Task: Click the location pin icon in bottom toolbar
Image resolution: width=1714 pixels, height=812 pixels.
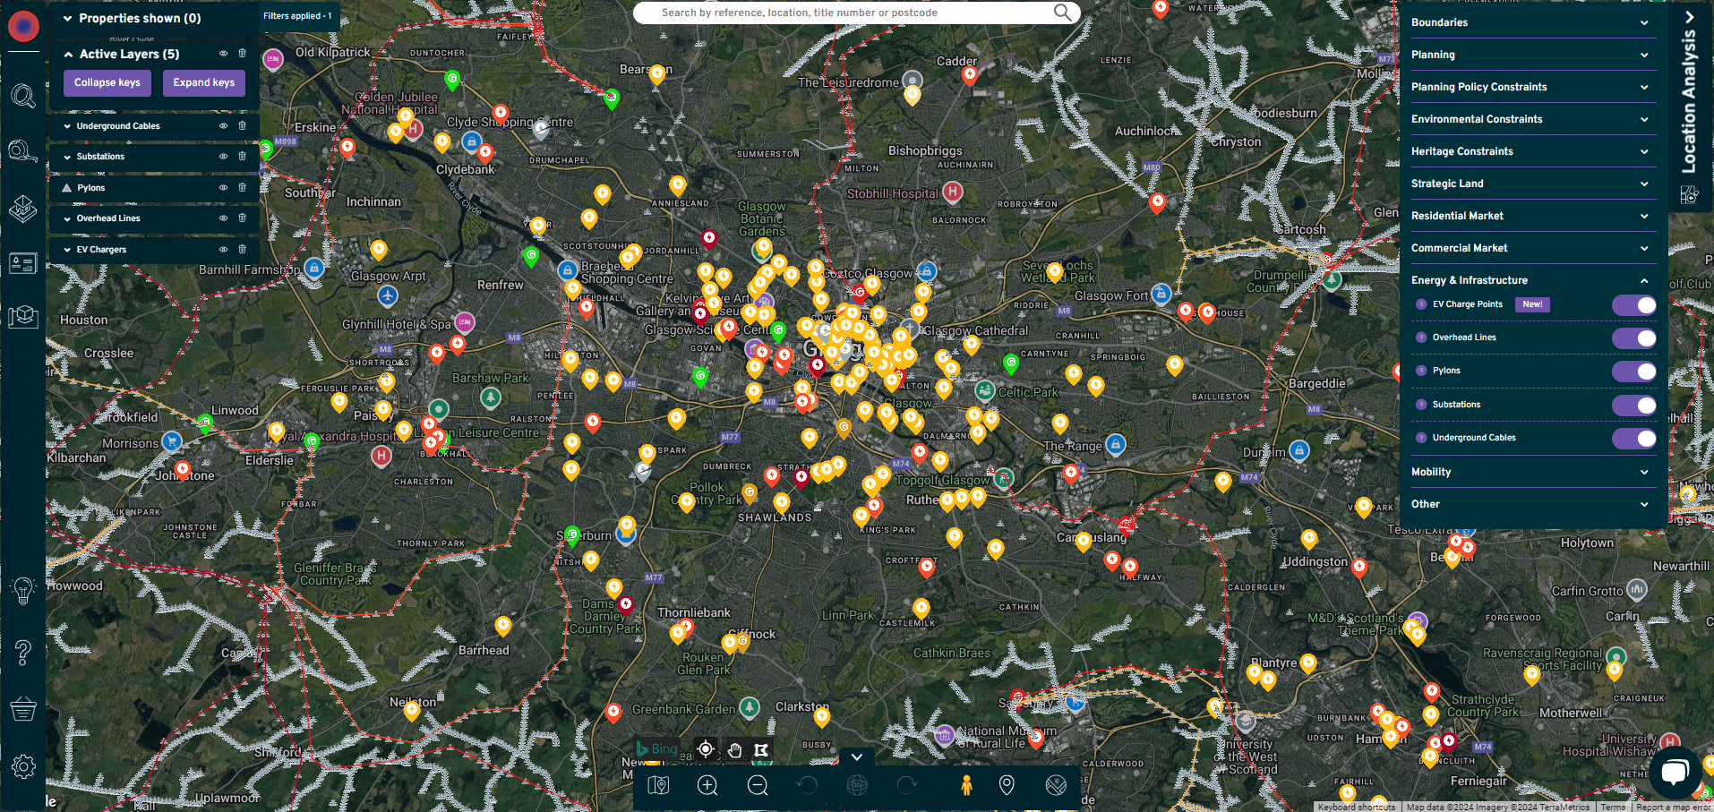Action: (x=1007, y=786)
